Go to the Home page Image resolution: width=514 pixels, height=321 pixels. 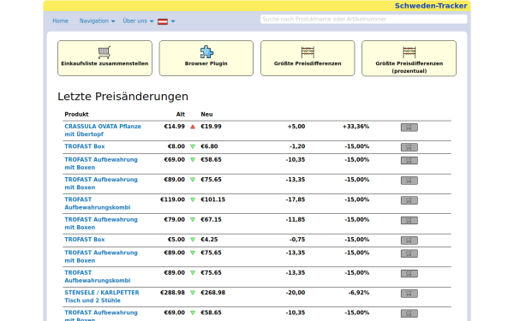coord(60,21)
